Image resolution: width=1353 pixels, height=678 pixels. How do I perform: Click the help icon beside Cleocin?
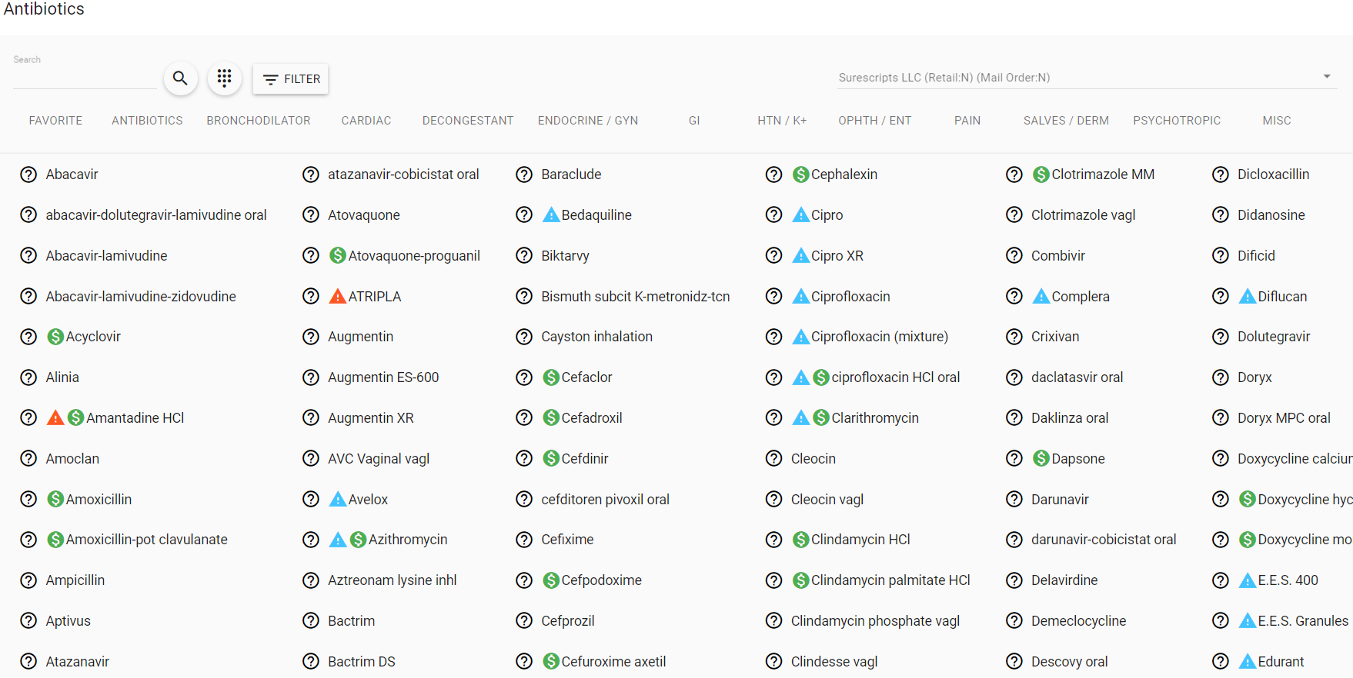(x=774, y=459)
